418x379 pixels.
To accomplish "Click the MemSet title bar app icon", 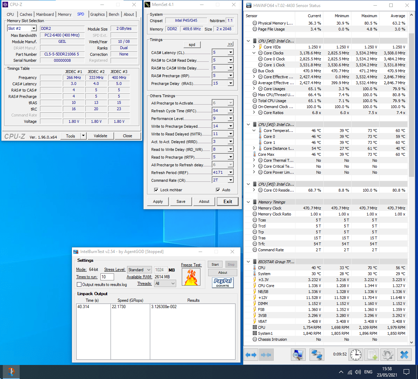I will (x=147, y=5).
